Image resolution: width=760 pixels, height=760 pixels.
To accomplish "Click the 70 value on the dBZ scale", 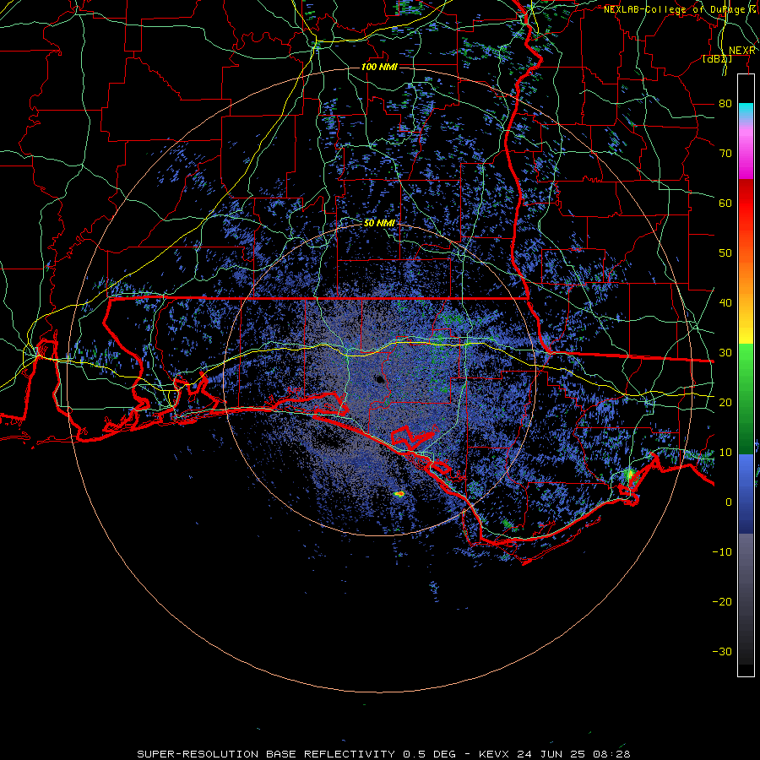I will (725, 154).
